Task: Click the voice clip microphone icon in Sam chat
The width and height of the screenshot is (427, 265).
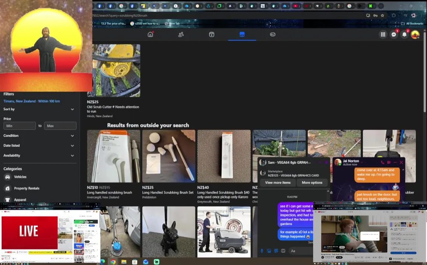Action: coord(262,251)
